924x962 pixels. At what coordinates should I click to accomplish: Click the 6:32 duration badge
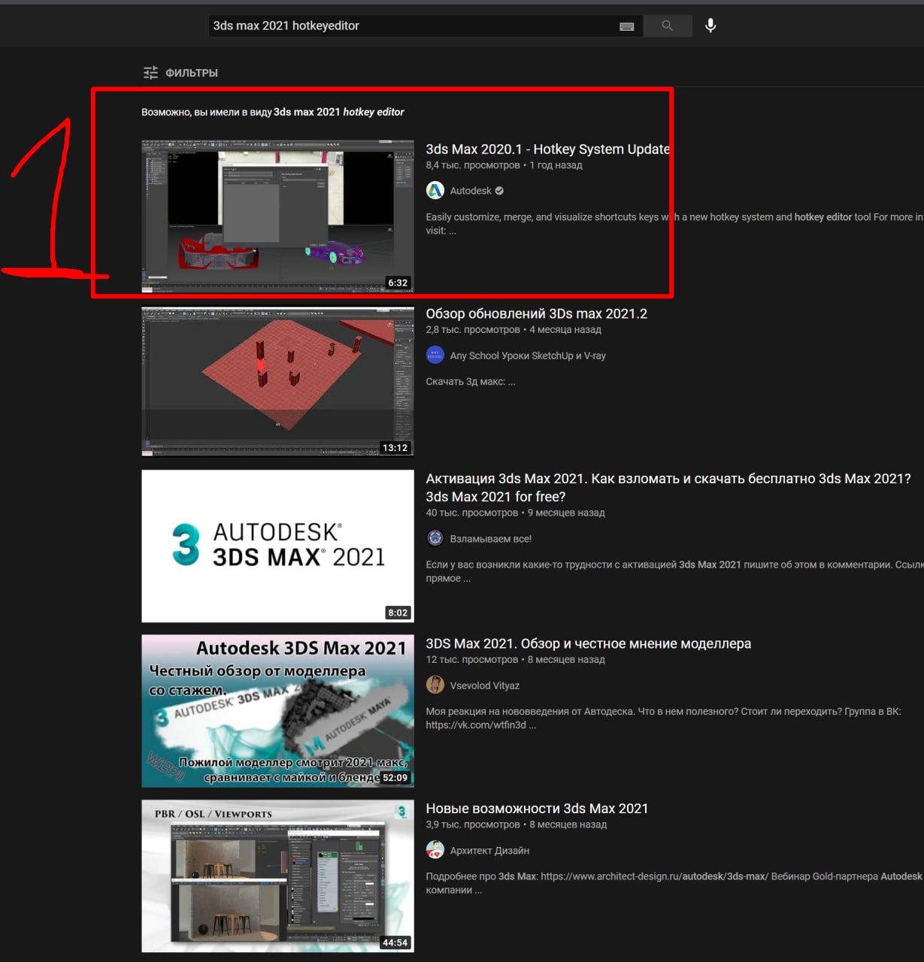[x=398, y=283]
